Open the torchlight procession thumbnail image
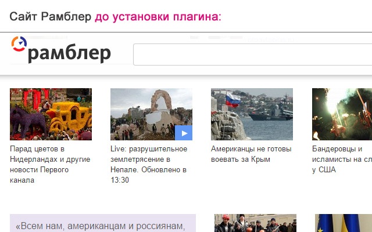Screen dimensions: 372x232 tap(342, 114)
